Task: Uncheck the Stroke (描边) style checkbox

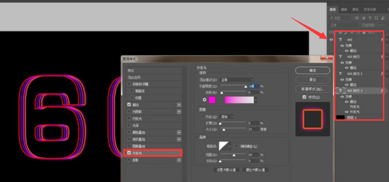Action: 129,104
